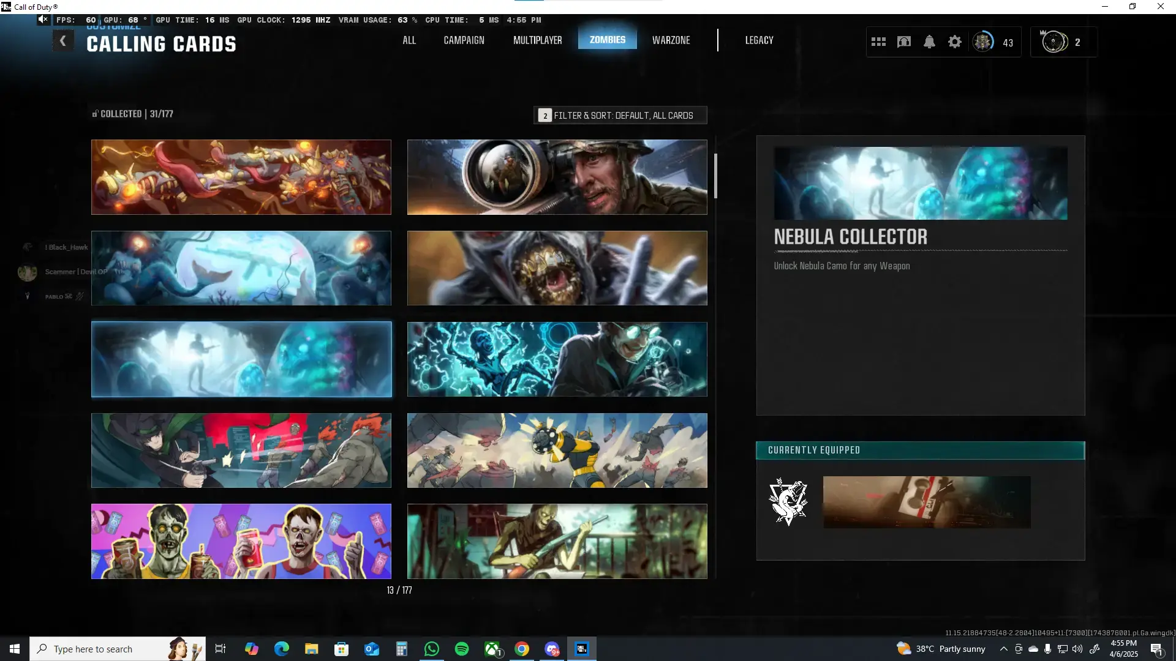Image resolution: width=1176 pixels, height=661 pixels.
Task: Open the notifications bell
Action: coord(929,42)
